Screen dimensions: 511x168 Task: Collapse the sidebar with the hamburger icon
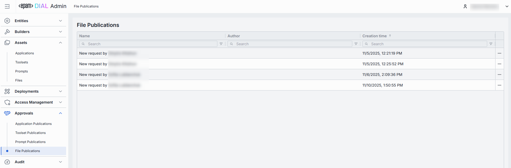point(7,6)
